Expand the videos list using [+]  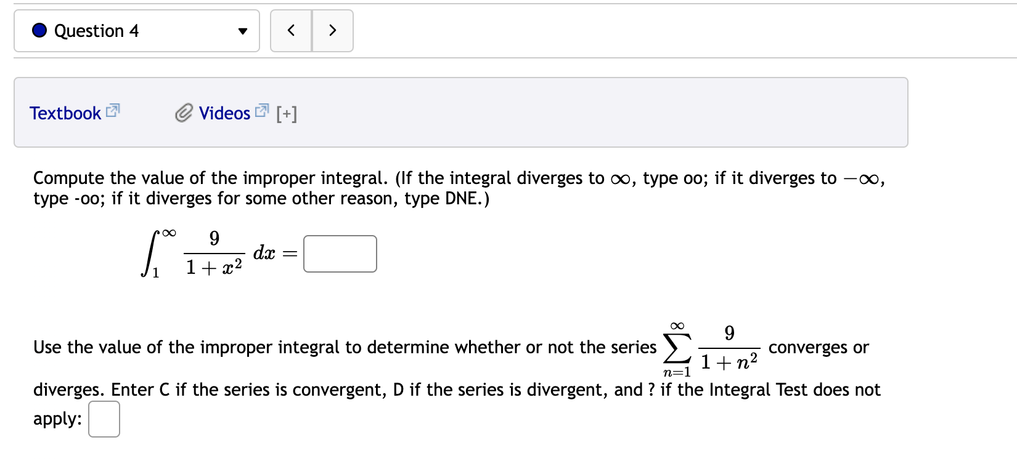(287, 113)
